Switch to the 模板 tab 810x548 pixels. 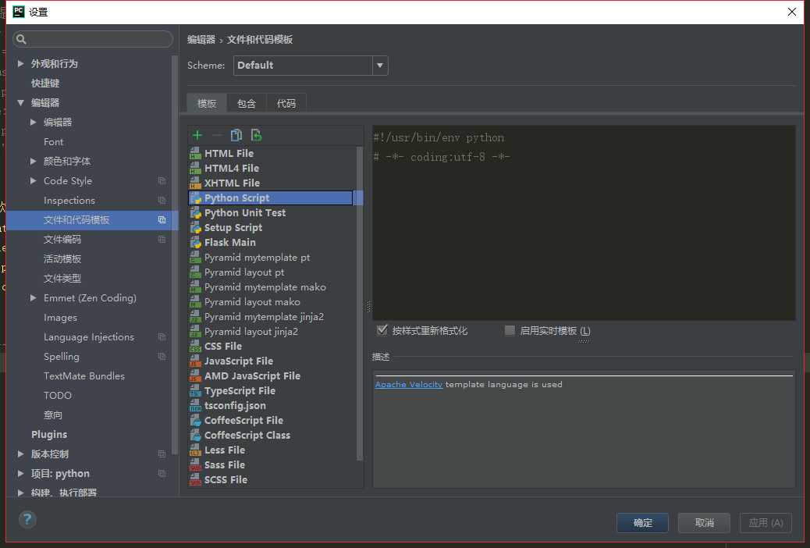pyautogui.click(x=207, y=103)
